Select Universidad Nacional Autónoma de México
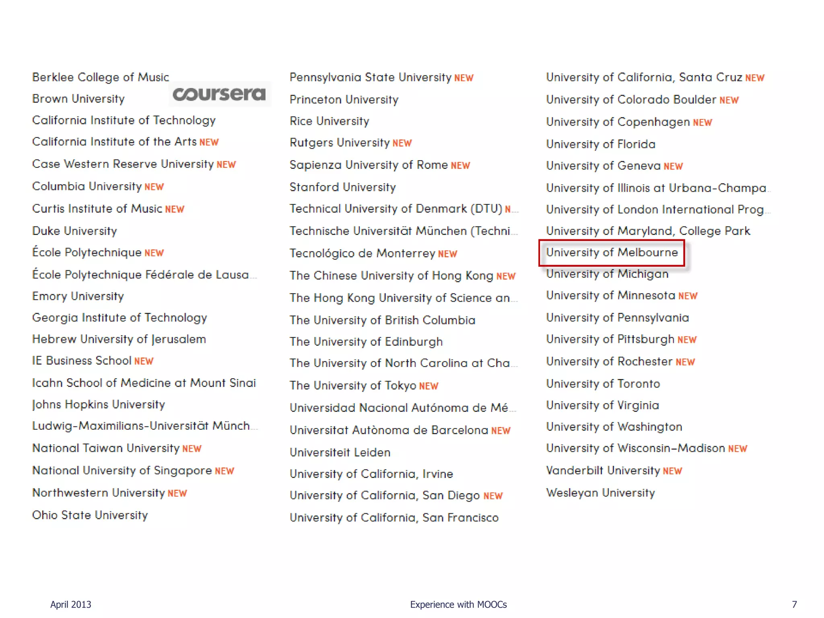Viewport: 824px width, 618px height. [x=403, y=408]
